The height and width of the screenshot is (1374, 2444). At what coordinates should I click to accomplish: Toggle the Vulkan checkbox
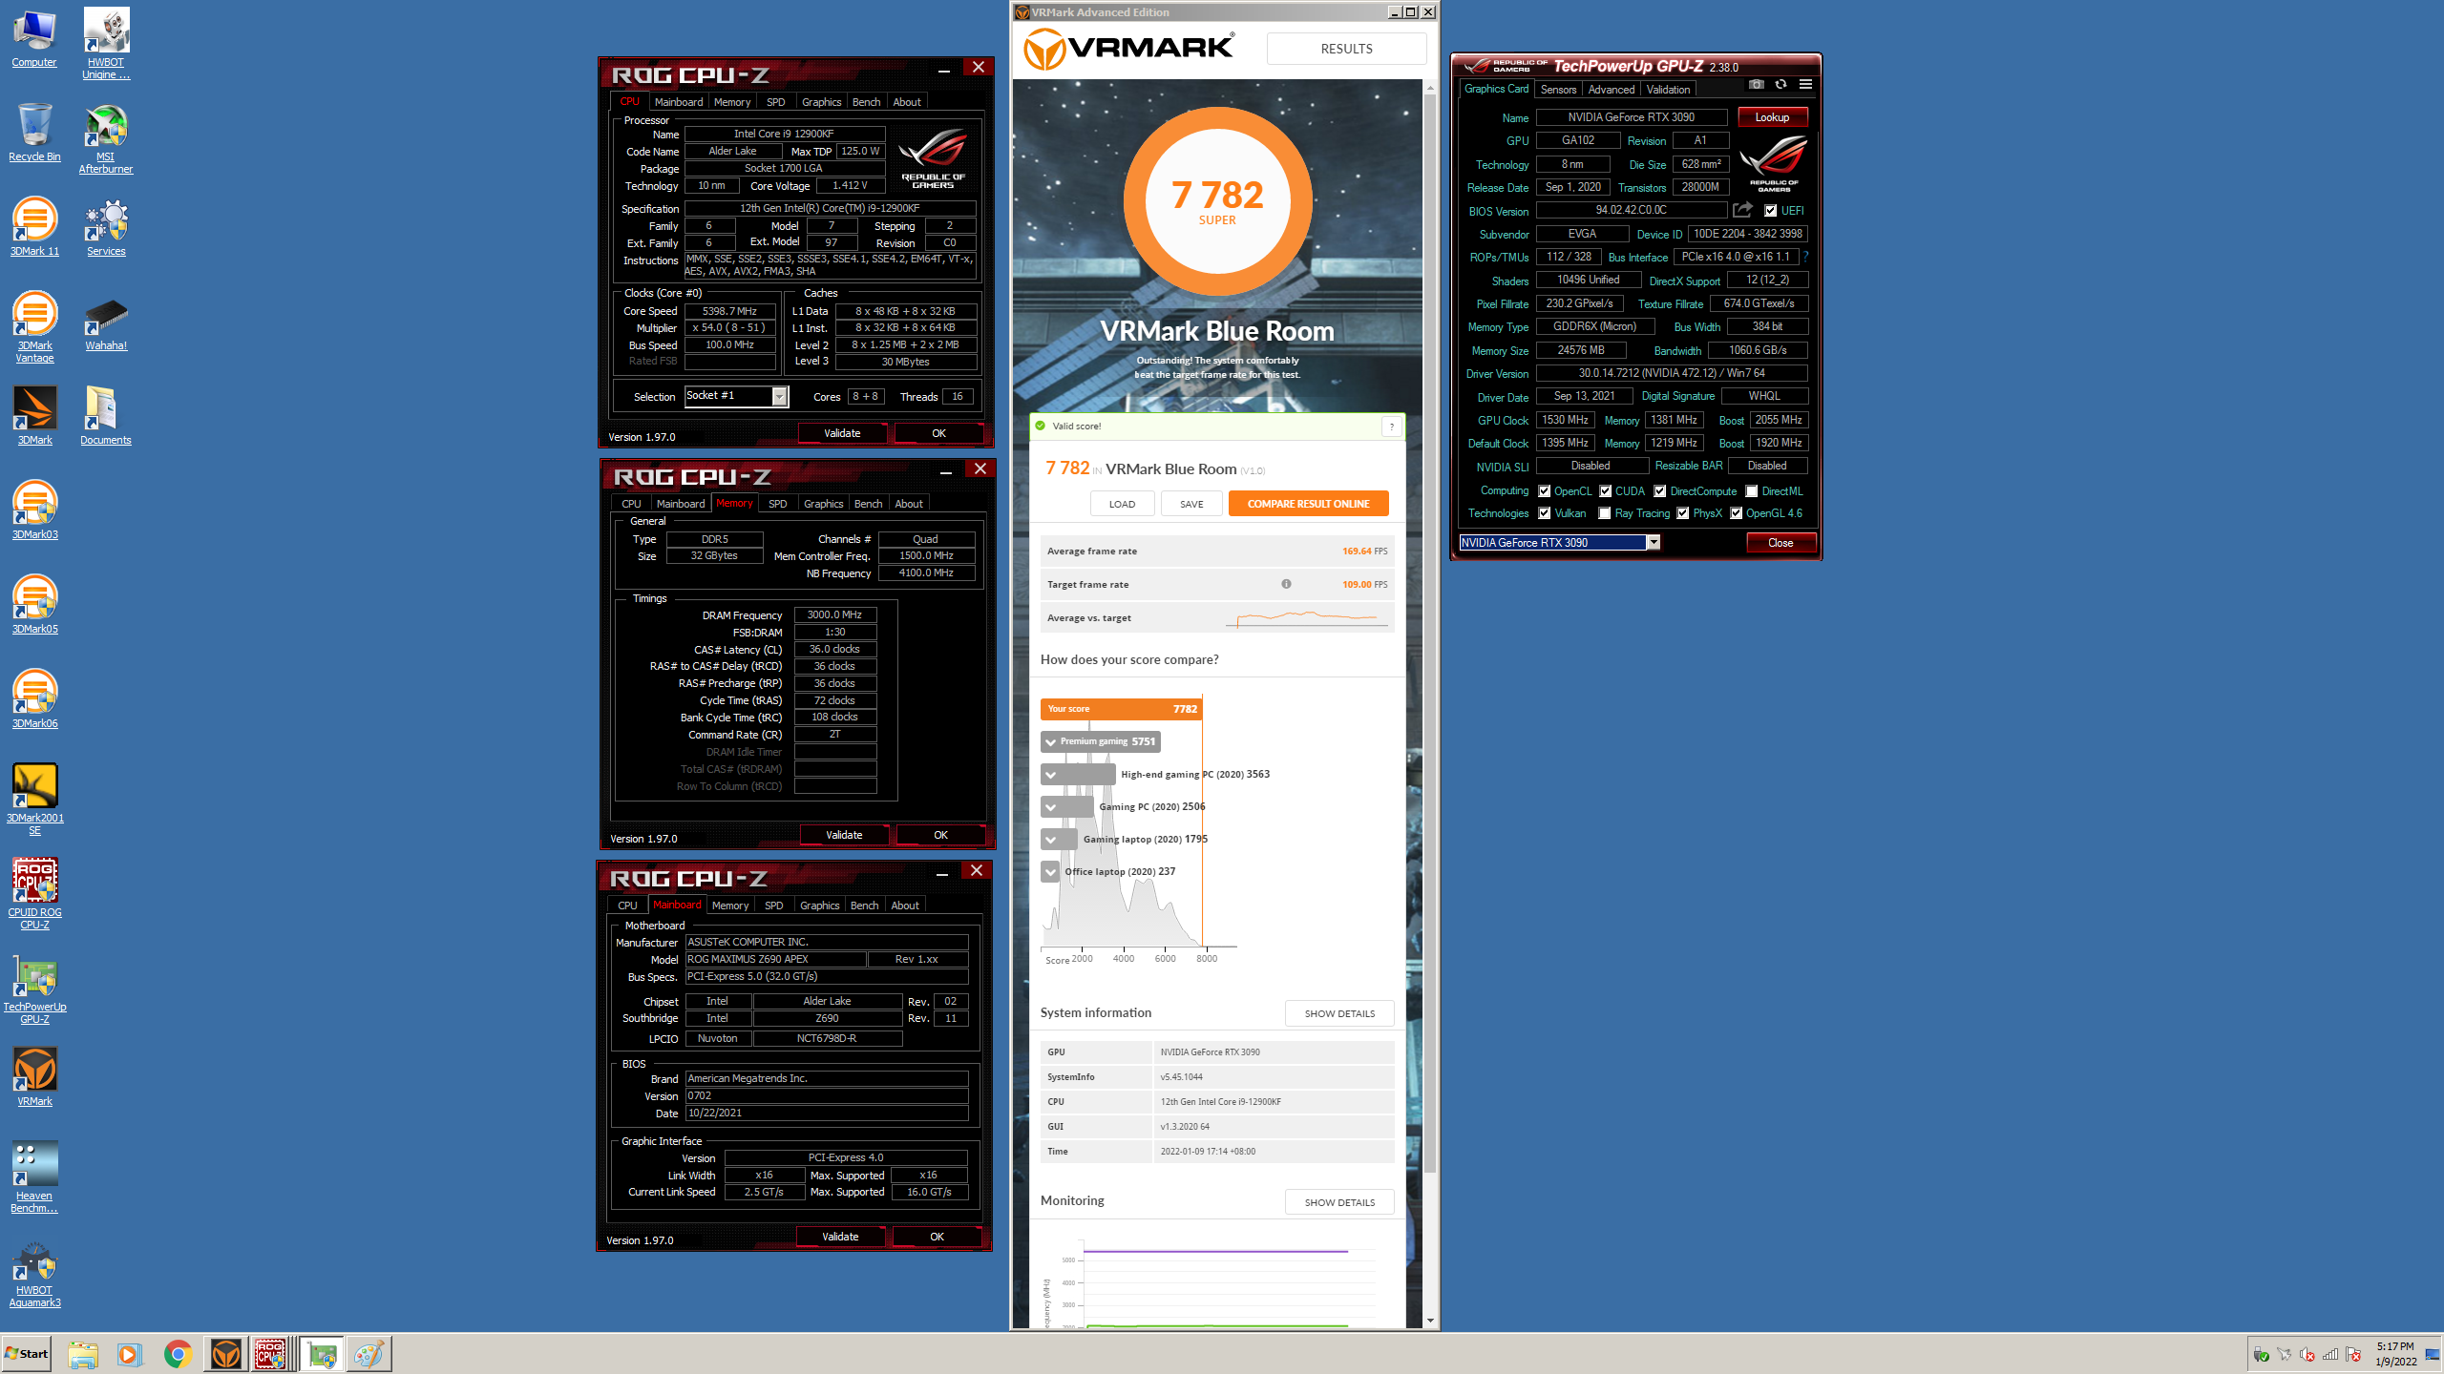click(x=1544, y=513)
